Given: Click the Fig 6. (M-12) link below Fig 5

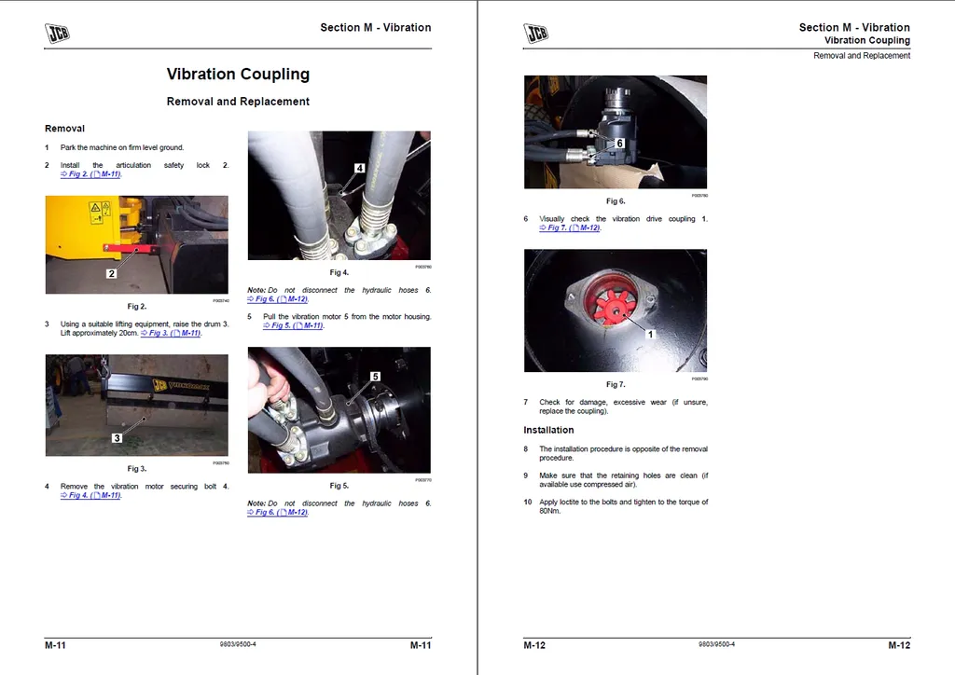Looking at the screenshot, I should 278,512.
